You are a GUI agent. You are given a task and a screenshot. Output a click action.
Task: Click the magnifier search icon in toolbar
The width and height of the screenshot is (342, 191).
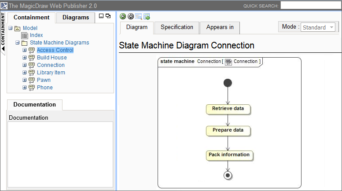tap(139, 16)
